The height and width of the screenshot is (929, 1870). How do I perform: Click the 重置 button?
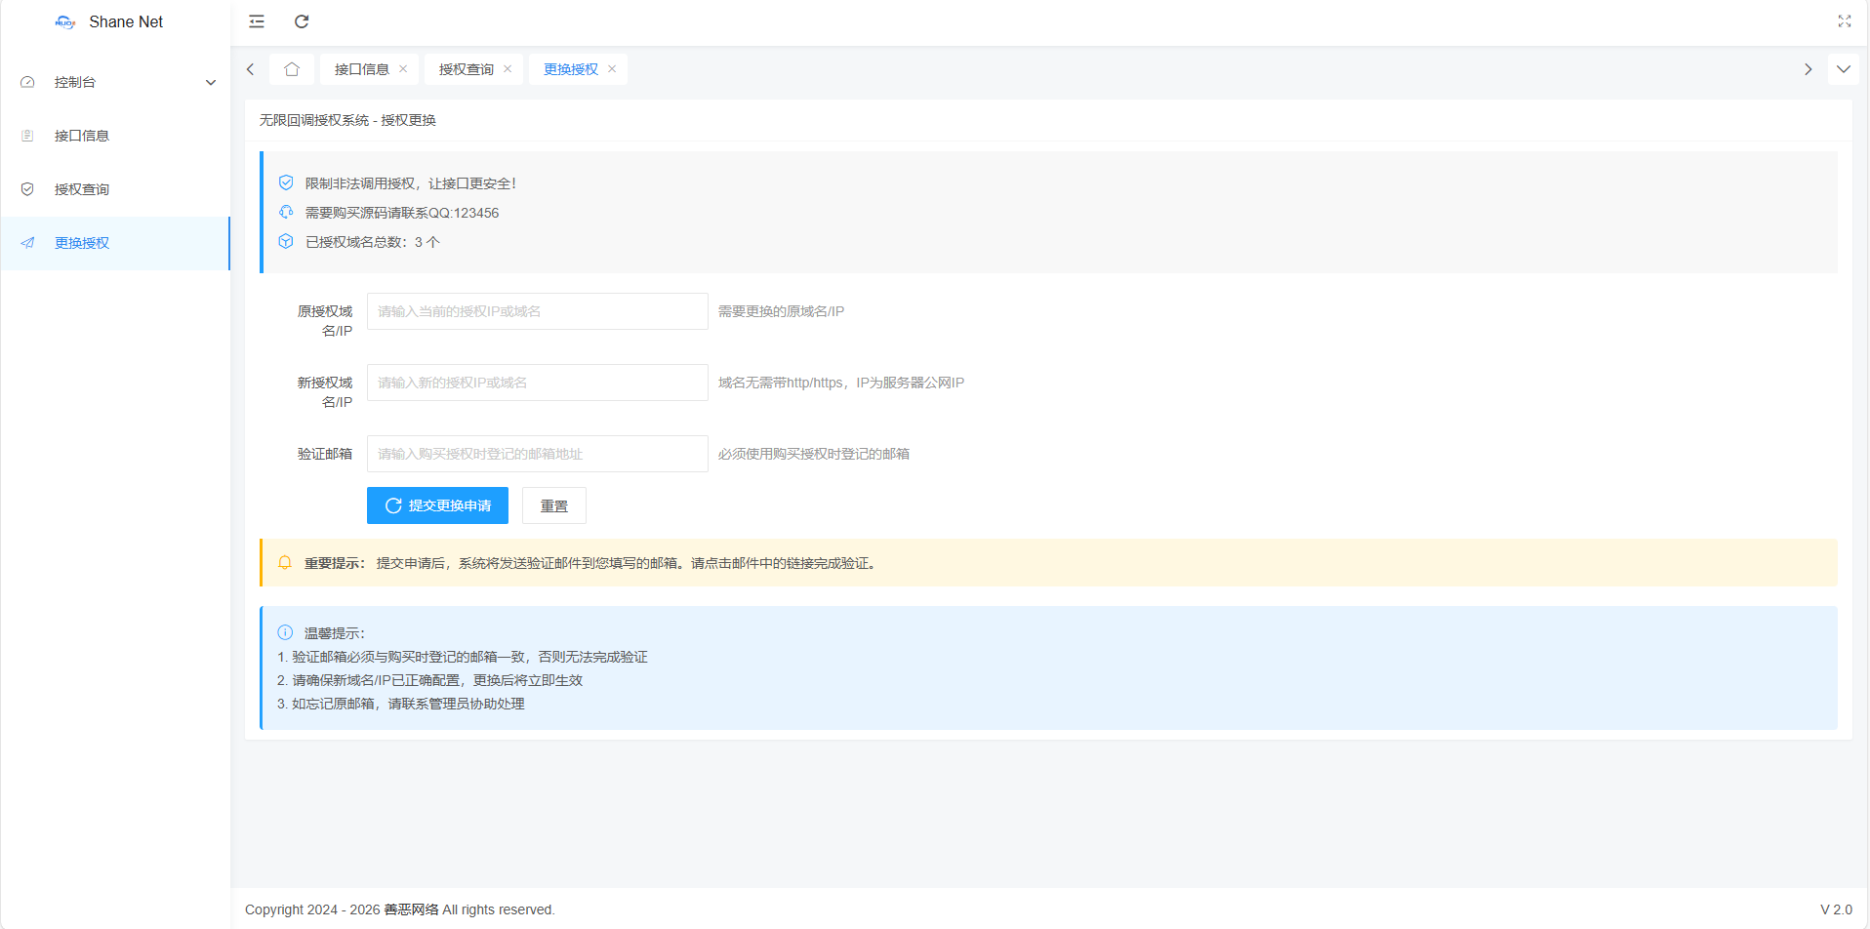click(x=553, y=505)
